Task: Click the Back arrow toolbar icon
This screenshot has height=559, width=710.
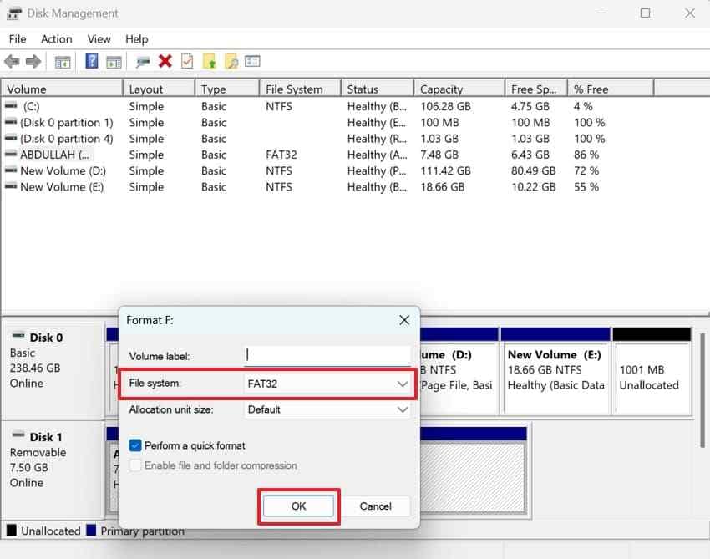Action: pos(12,61)
